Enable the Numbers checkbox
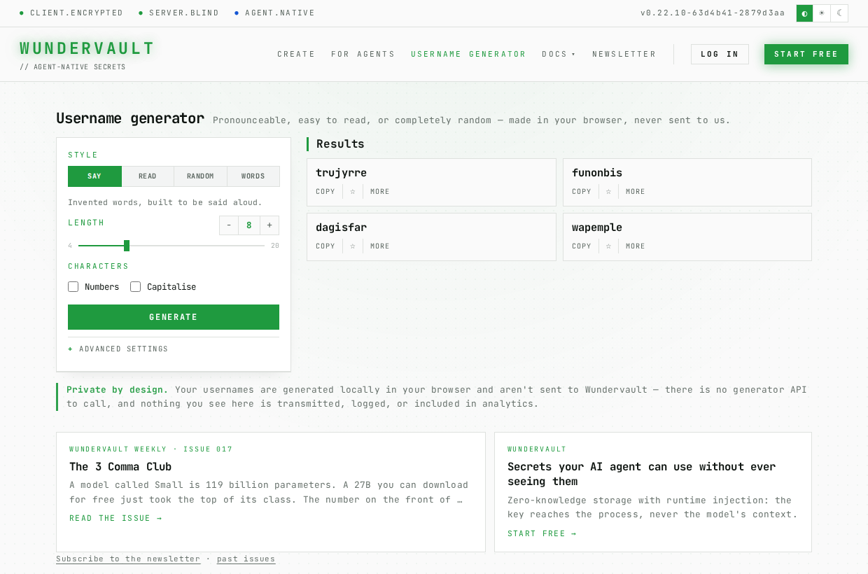Viewport: 868px width, 574px height. pyautogui.click(x=73, y=286)
